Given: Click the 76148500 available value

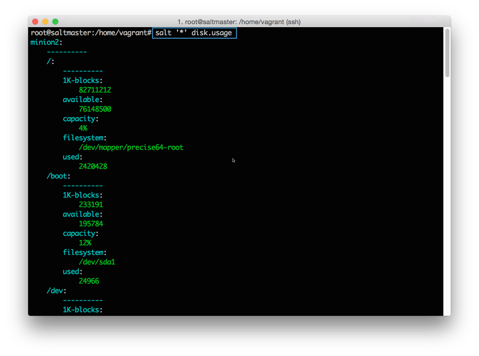Looking at the screenshot, I should (x=94, y=109).
